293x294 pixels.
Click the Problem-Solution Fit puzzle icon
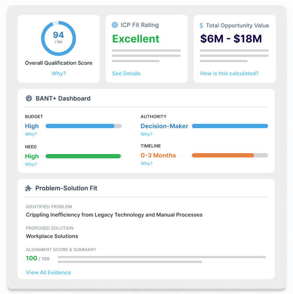click(29, 188)
